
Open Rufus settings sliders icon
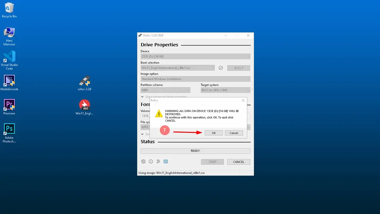click(x=158, y=161)
